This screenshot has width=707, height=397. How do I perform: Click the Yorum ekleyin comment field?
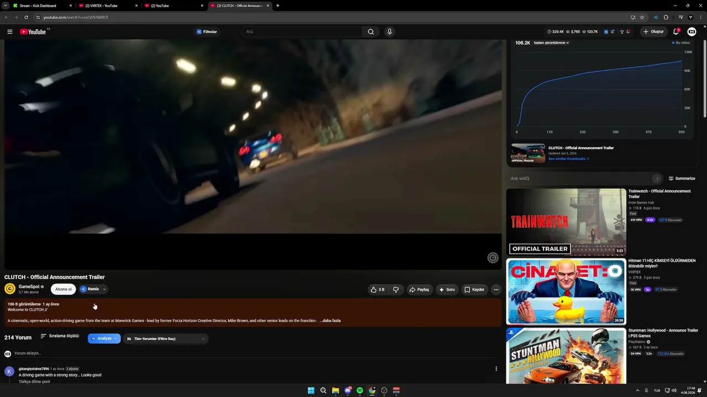pyautogui.click(x=254, y=353)
